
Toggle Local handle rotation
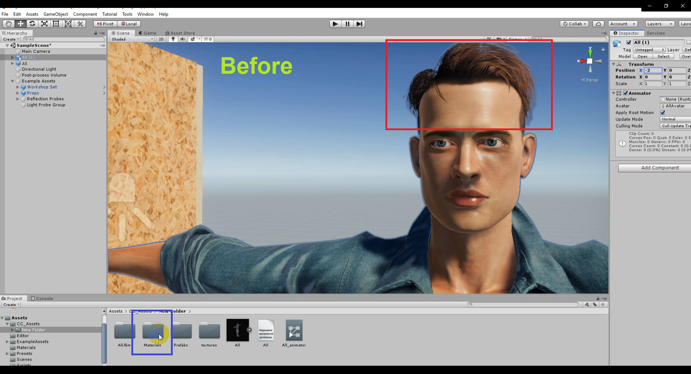(129, 24)
